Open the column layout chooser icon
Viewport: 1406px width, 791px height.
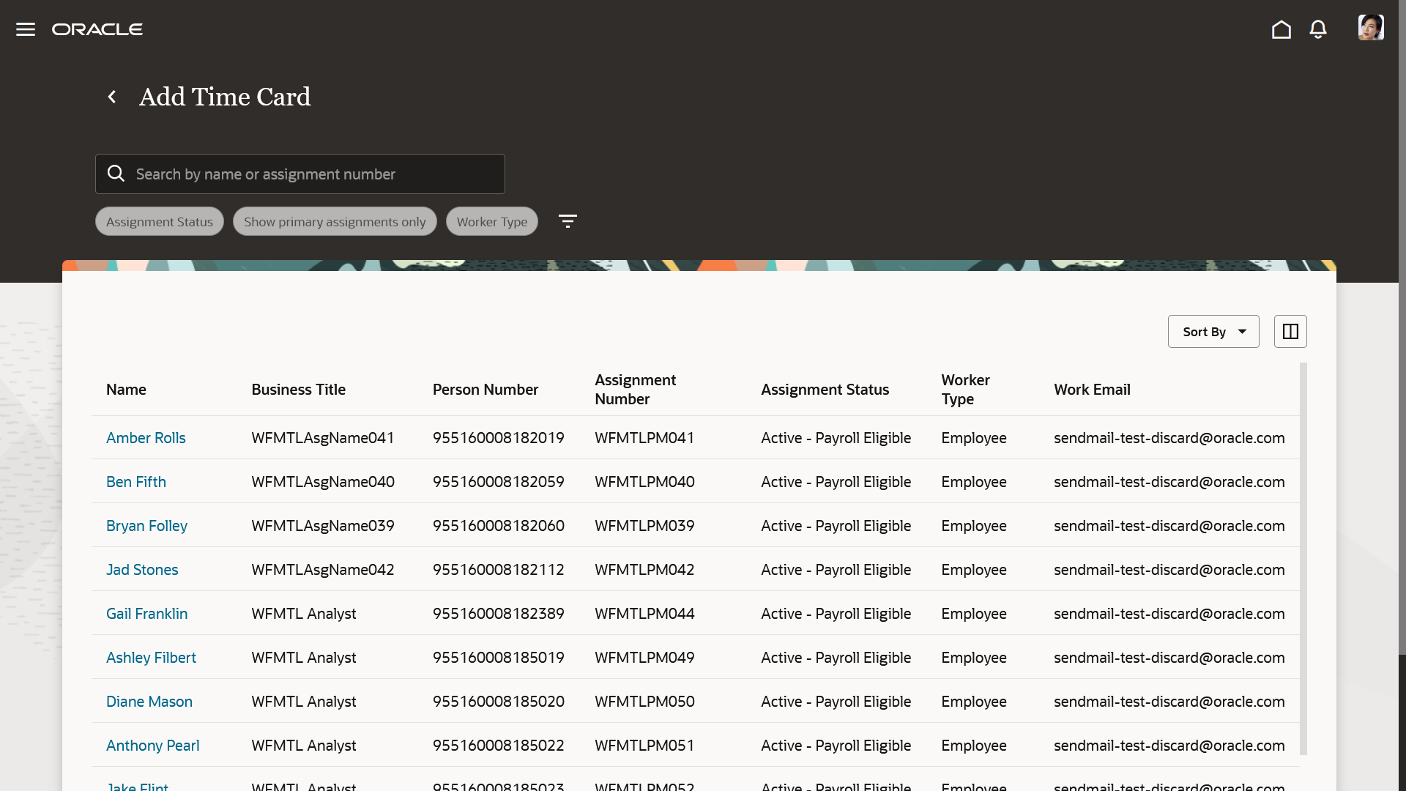(1290, 332)
